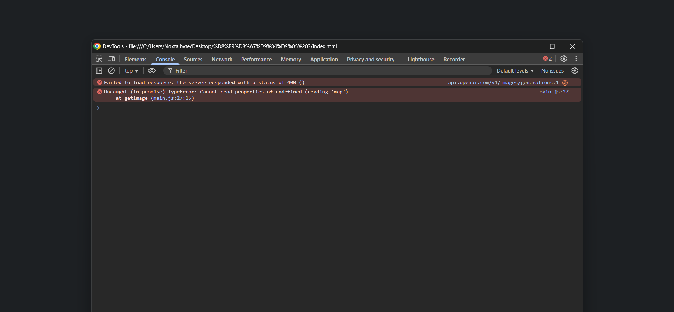674x312 pixels.
Task: Open the Elements tab
Action: click(135, 60)
